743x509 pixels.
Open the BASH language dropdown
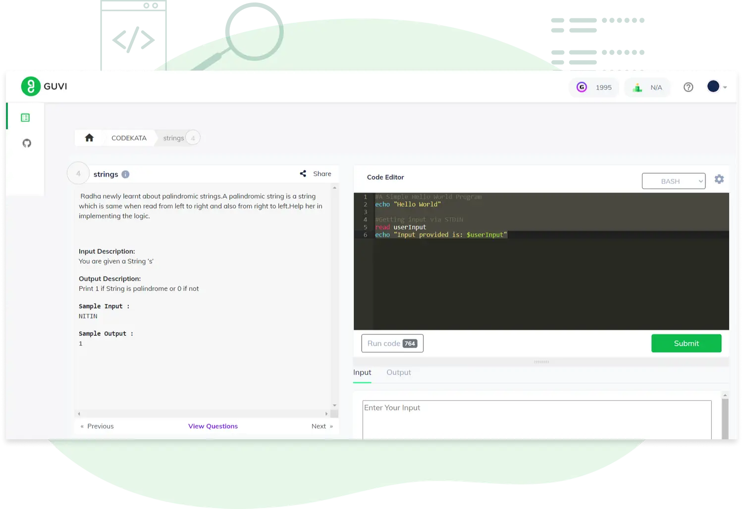tap(673, 181)
